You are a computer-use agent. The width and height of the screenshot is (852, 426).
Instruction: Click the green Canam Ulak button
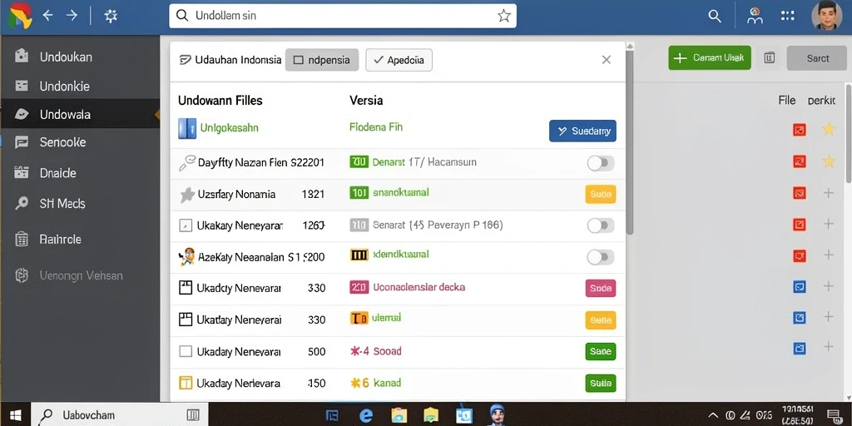pos(710,57)
